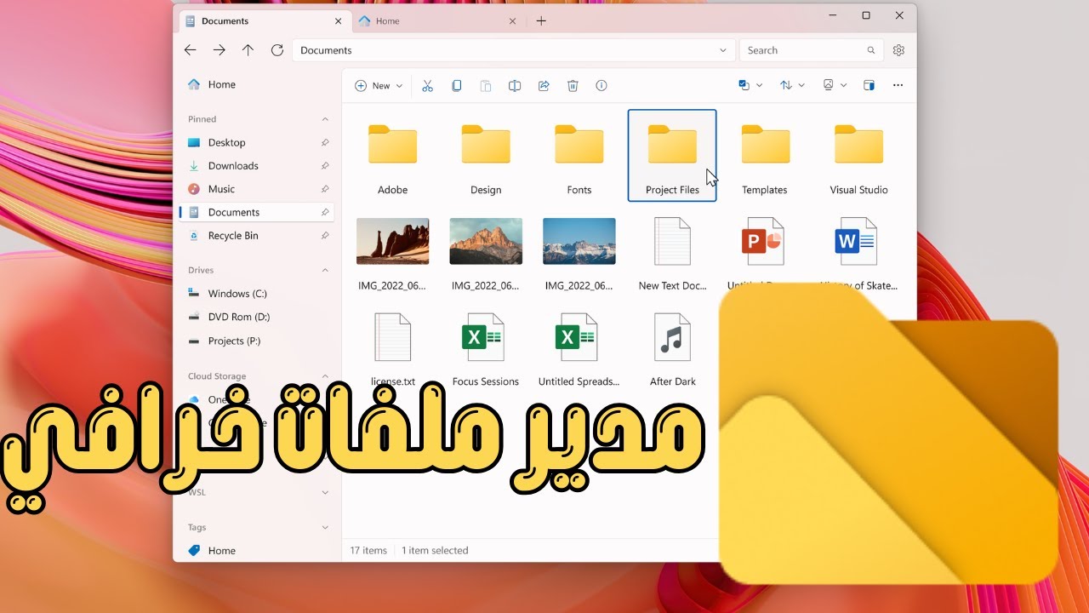The image size is (1089, 613).
Task: Add a new tab with plus button
Action: point(541,20)
